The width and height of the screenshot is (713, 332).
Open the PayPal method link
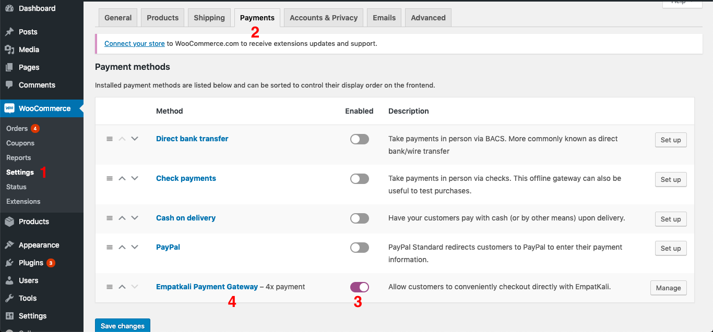coord(168,247)
